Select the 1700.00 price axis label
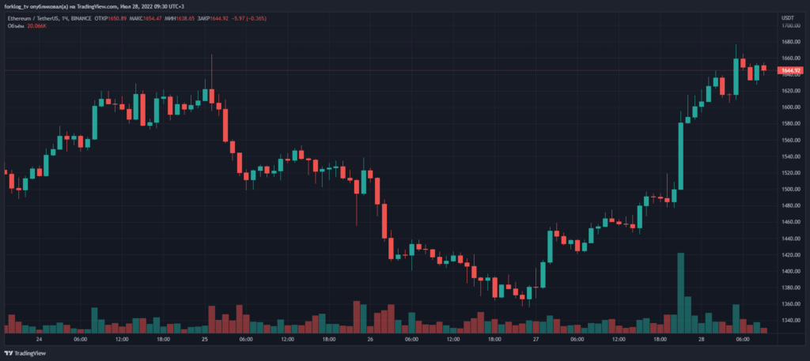 [790, 25]
